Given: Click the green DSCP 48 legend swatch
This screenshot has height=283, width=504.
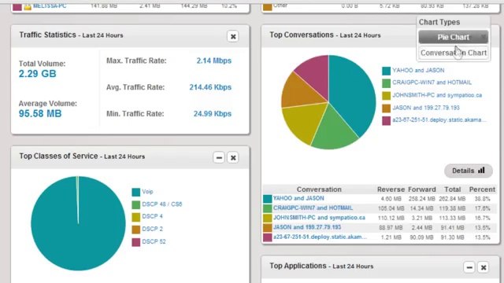Looking at the screenshot, I should (136, 204).
